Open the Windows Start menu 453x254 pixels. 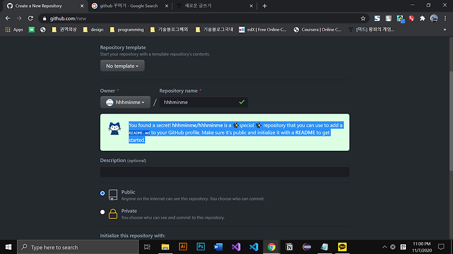click(8, 247)
